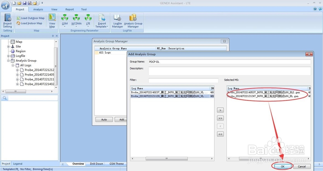Click the double left arrow remove-all button
Image resolution: width=323 pixels, height=171 pixels.
pos(220,134)
